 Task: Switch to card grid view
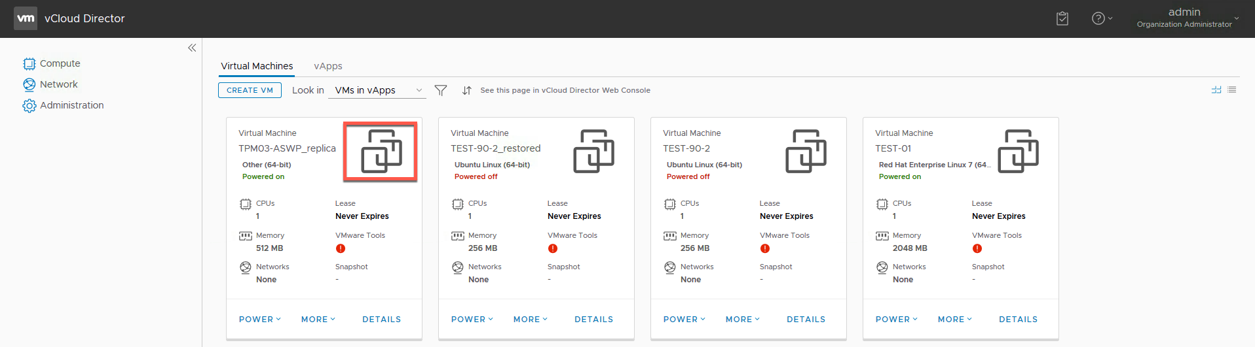tap(1216, 90)
